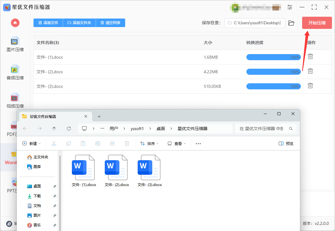Viewport: 335px width, 231px height.
Task: Delete 文件- (3).docx row with trash icon
Action: pyautogui.click(x=310, y=85)
